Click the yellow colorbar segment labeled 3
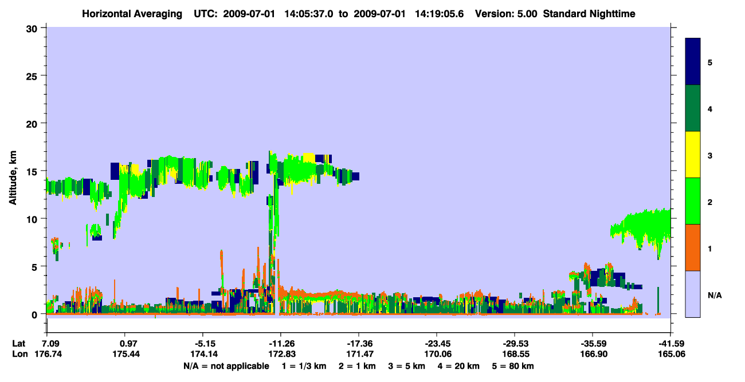 (x=693, y=155)
